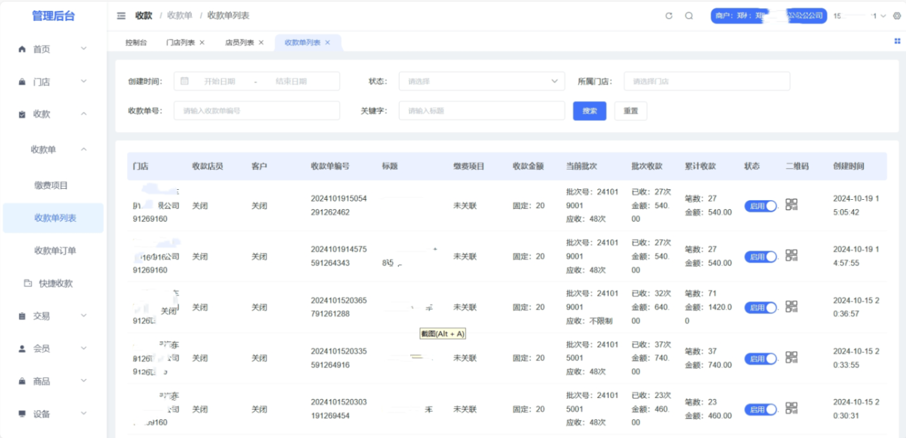Open the settings gear icon at top right
Viewport: 906px width, 438px height.
coord(897,16)
